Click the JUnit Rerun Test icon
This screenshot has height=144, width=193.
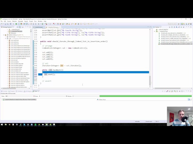[175, 91]
